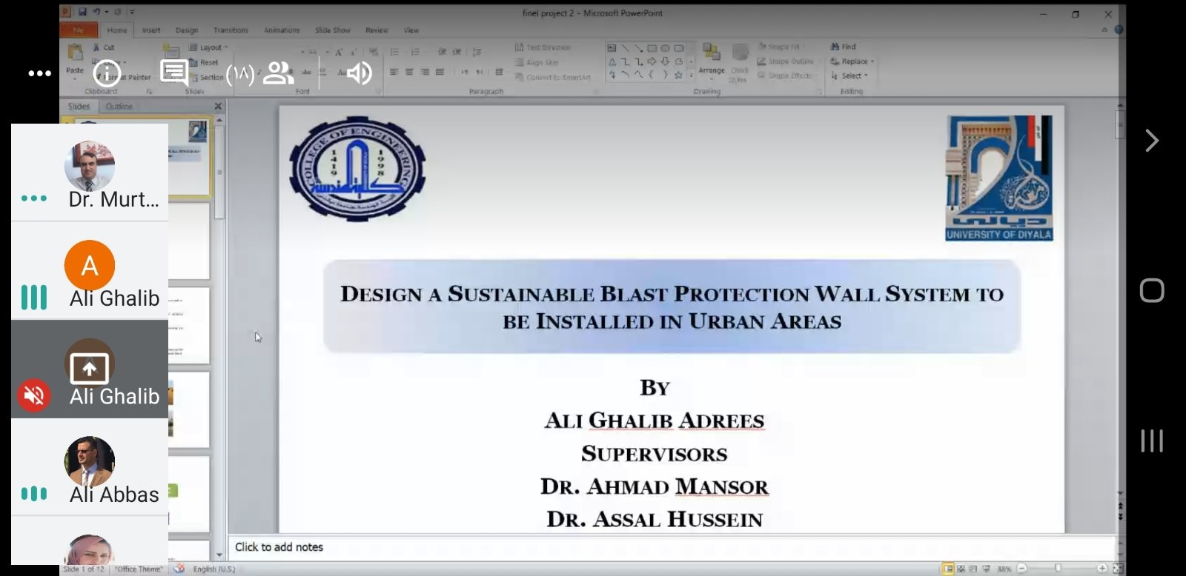Open Text Direction dropdown
This screenshot has height=576, width=1186.
544,47
